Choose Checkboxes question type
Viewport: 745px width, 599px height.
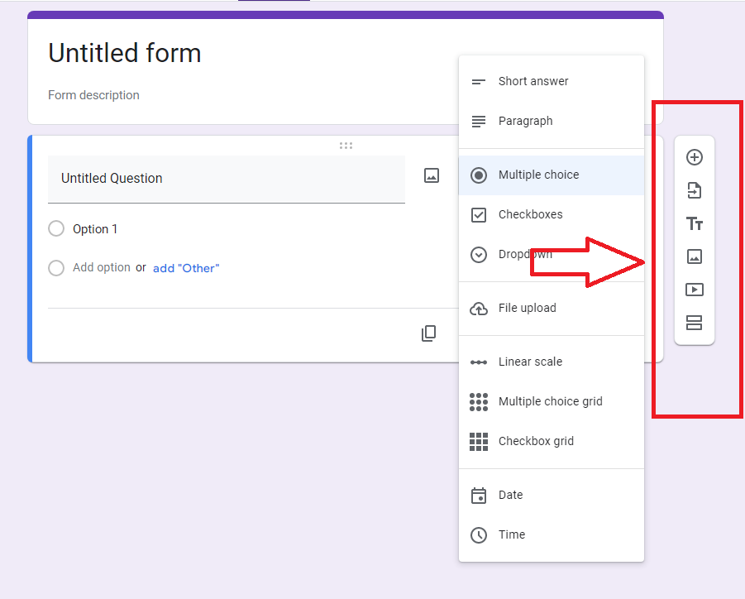tap(552, 214)
